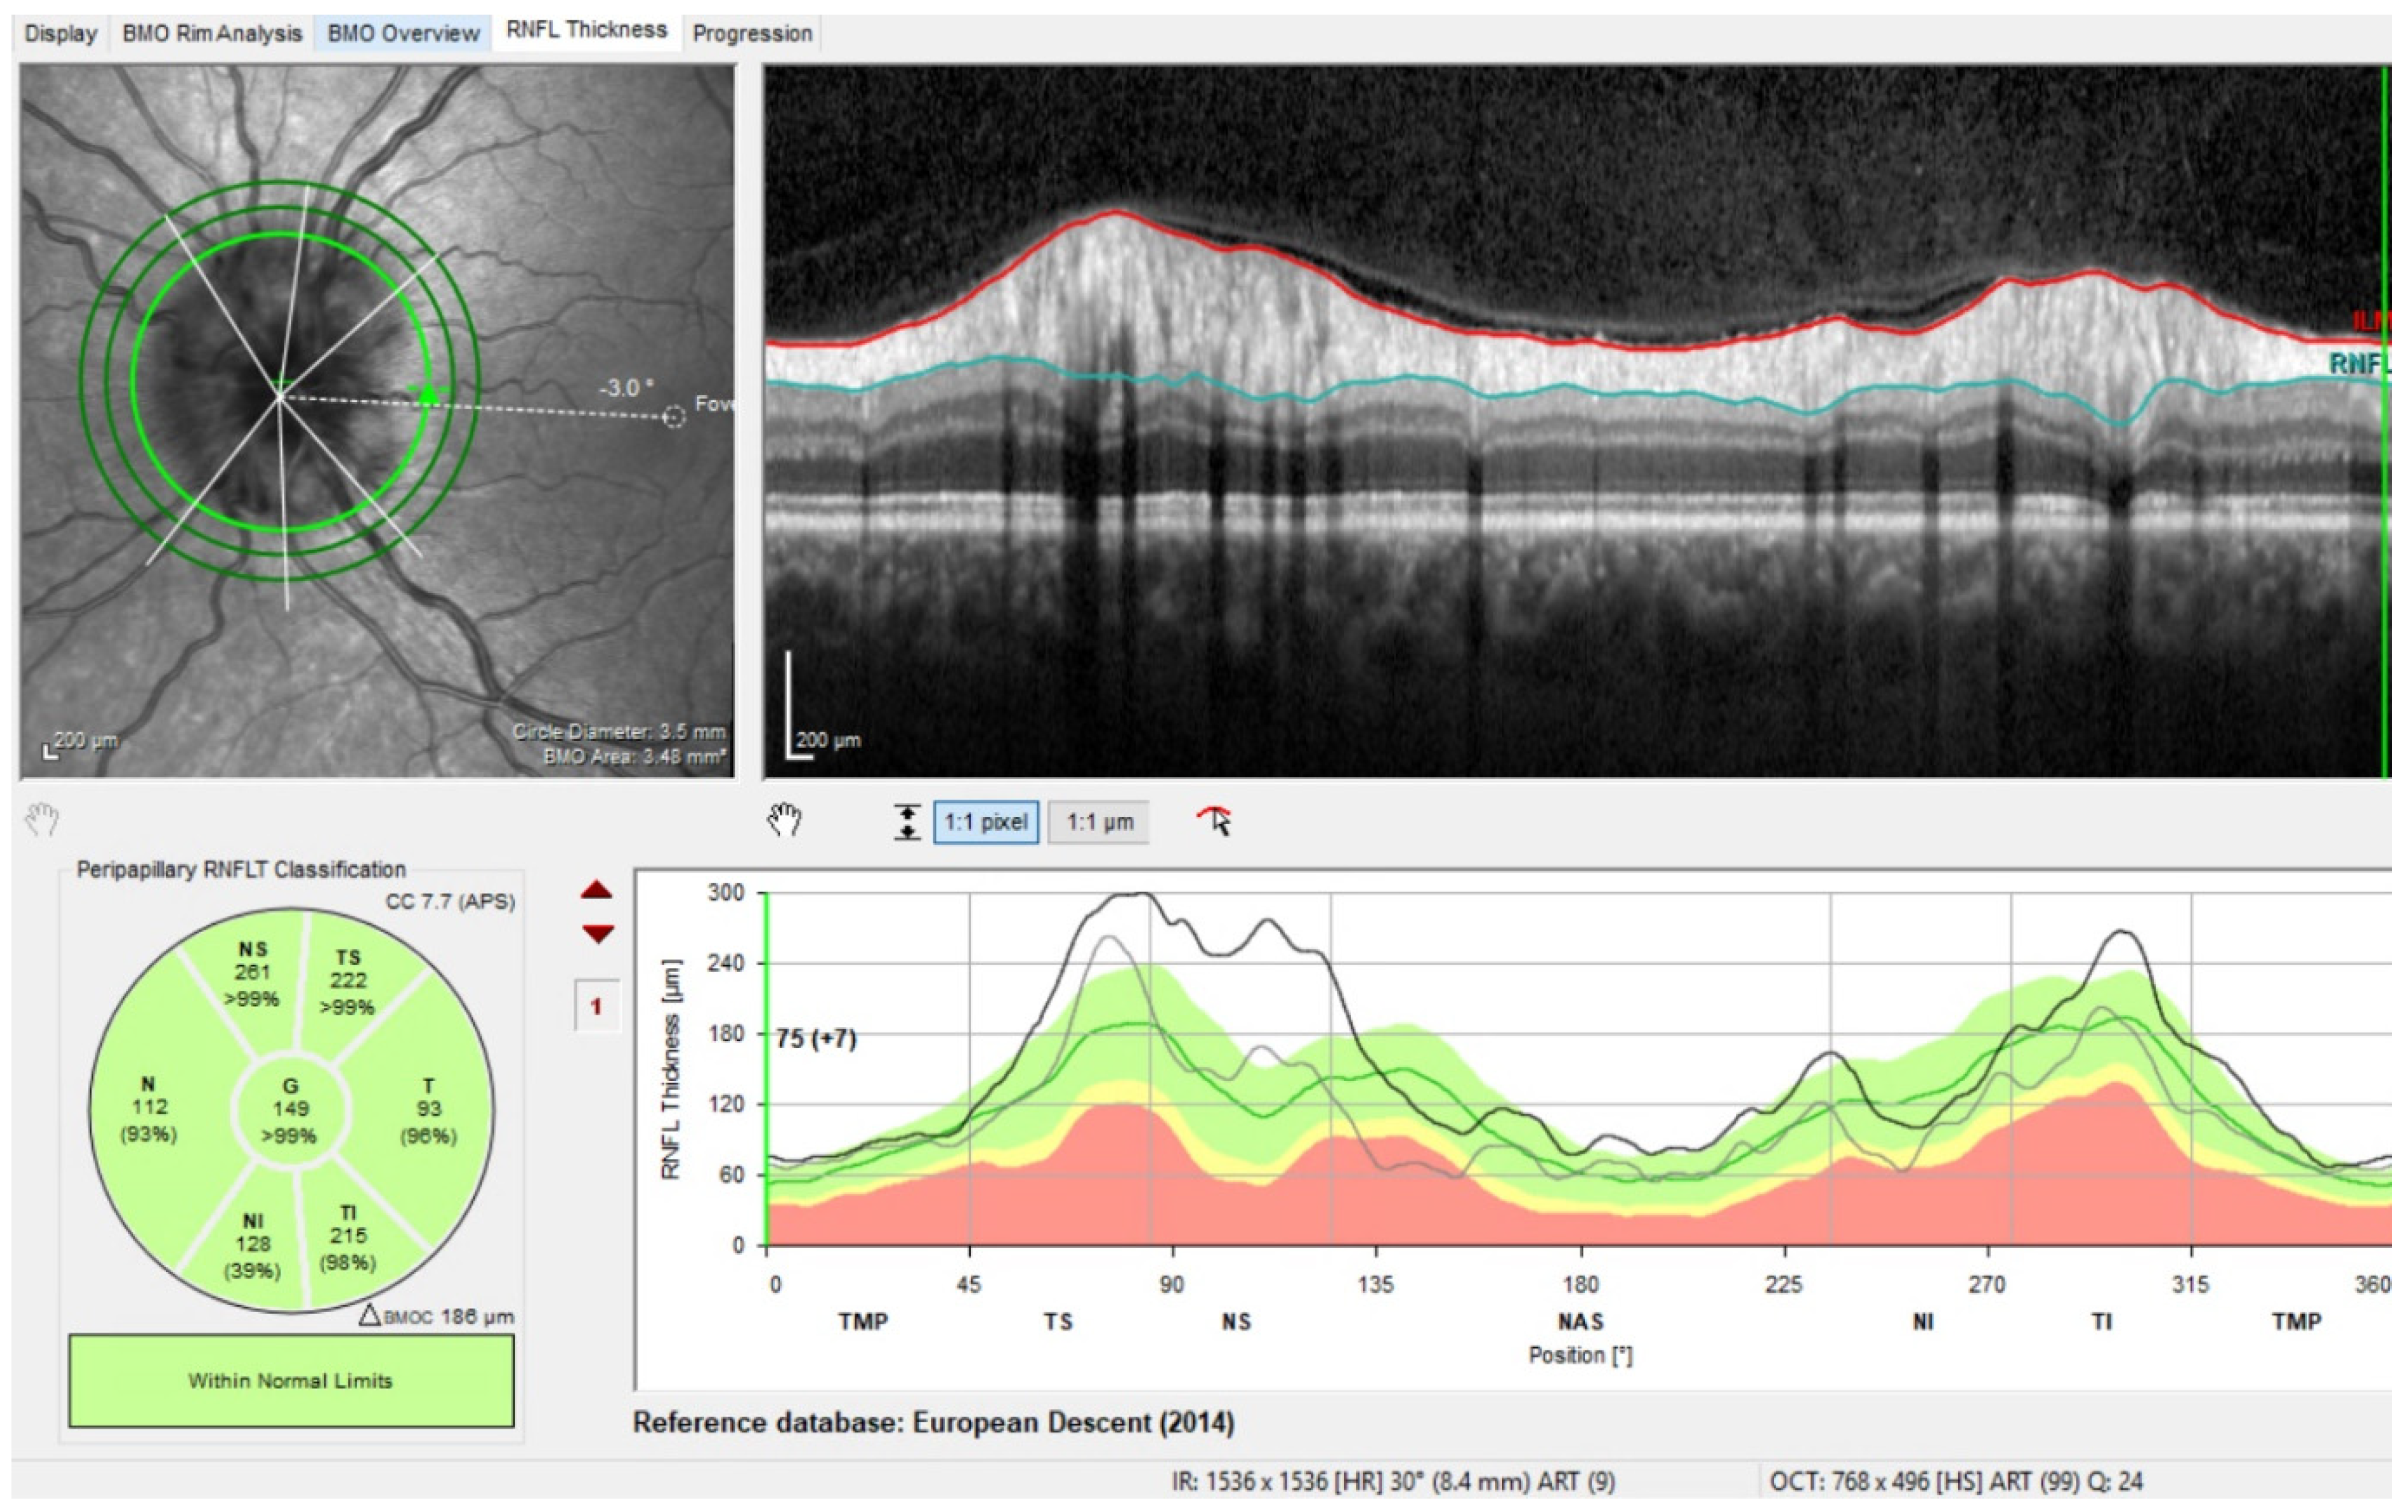Select the global G sector in pie chart

(x=289, y=1109)
